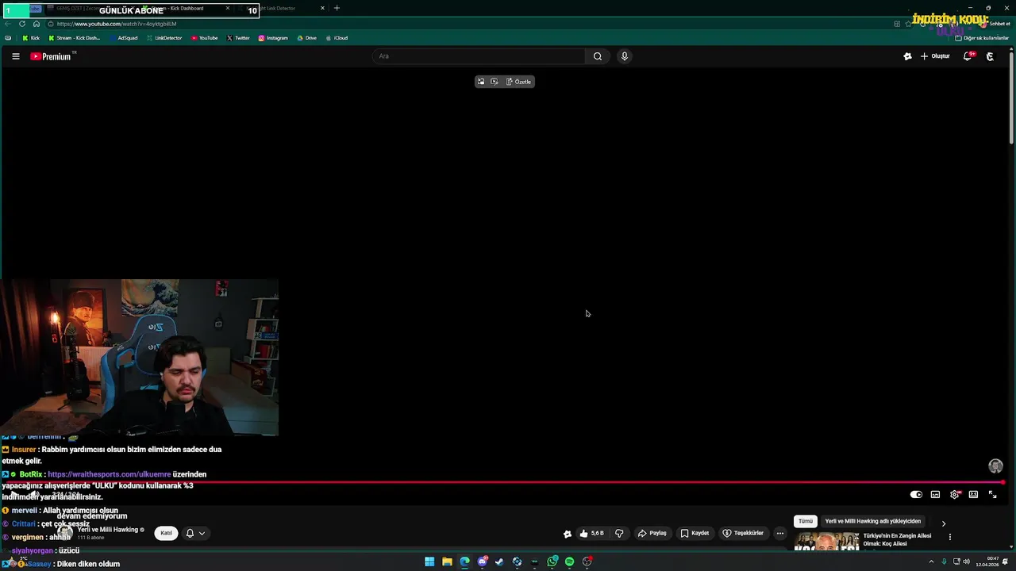Open the Drive bookmark
Viewport: 1016px width, 571px height.
pos(306,38)
